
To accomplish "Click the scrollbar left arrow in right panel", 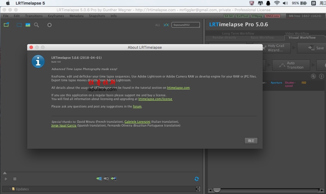I will tap(210, 190).
